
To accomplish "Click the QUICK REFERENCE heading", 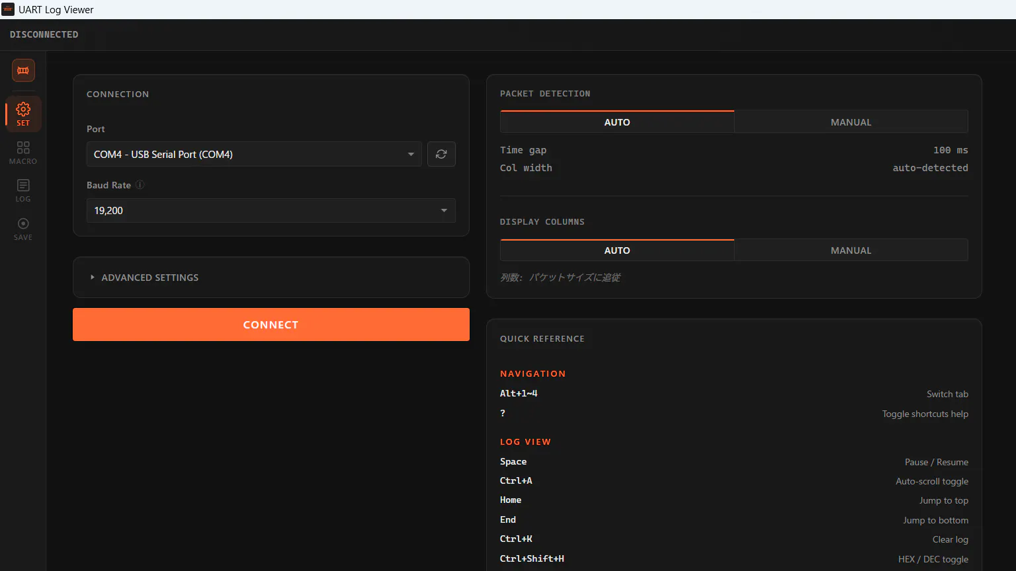I will click(542, 338).
